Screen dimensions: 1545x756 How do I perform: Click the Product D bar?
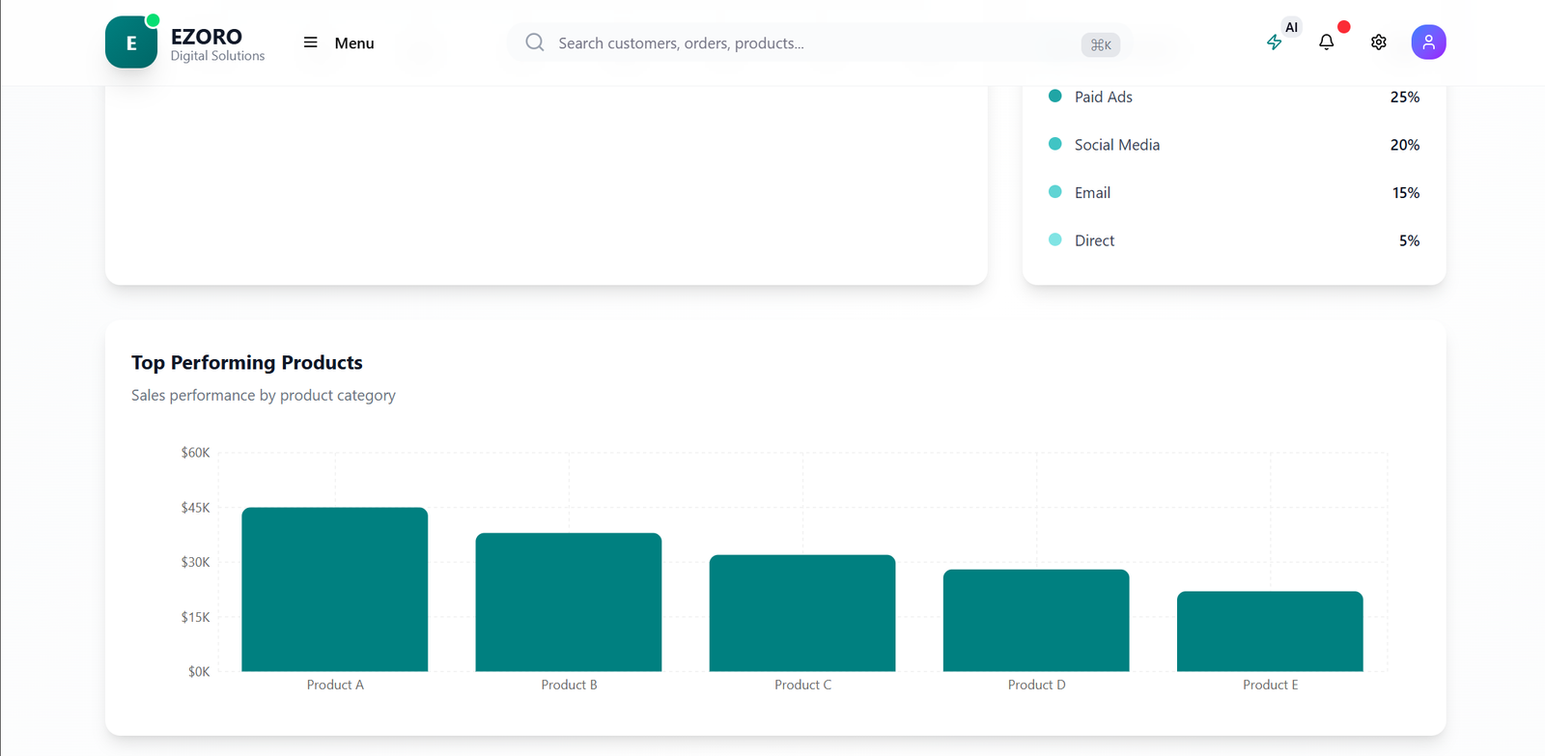(1036, 620)
